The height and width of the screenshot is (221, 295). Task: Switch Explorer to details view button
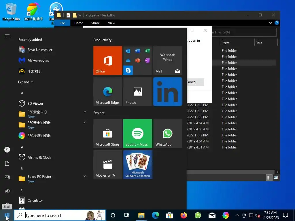pos(269,178)
